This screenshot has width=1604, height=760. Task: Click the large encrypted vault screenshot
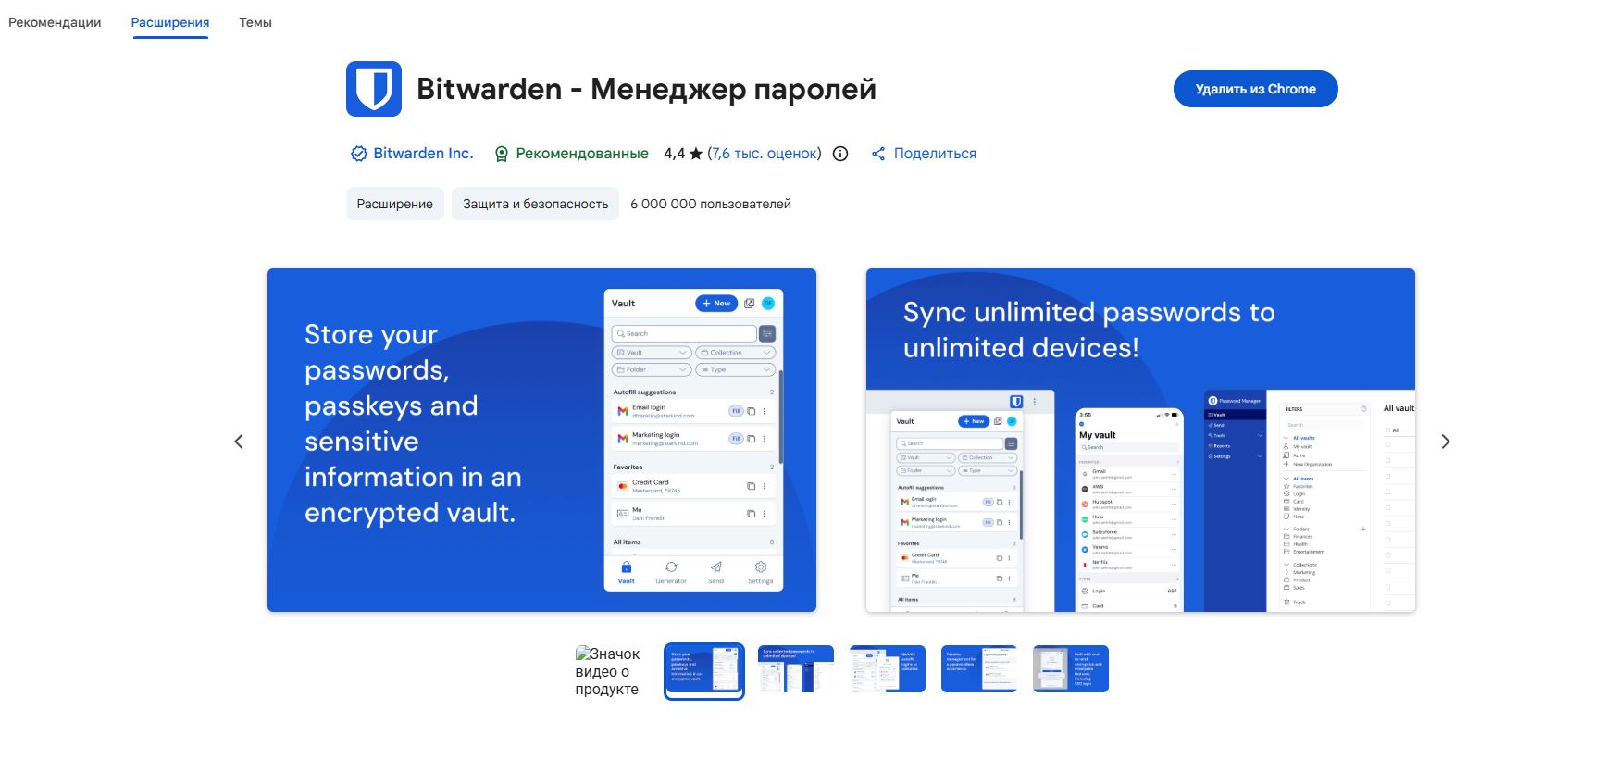tap(541, 440)
